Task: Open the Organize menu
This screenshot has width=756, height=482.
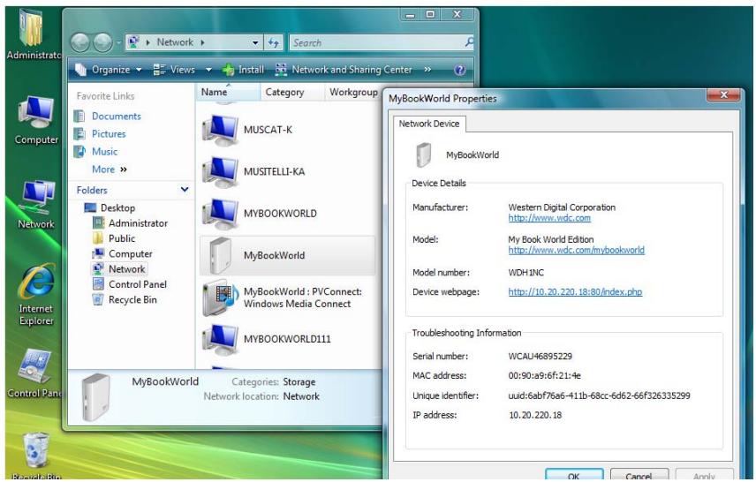Action: pos(109,70)
